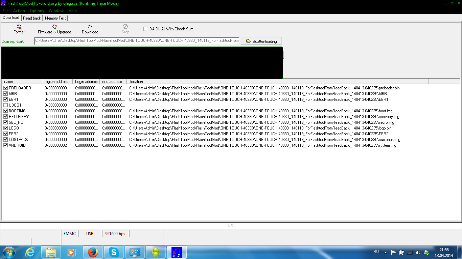This screenshot has height=259, width=462.
Task: Sort by the end address column header
Action: pos(113,82)
